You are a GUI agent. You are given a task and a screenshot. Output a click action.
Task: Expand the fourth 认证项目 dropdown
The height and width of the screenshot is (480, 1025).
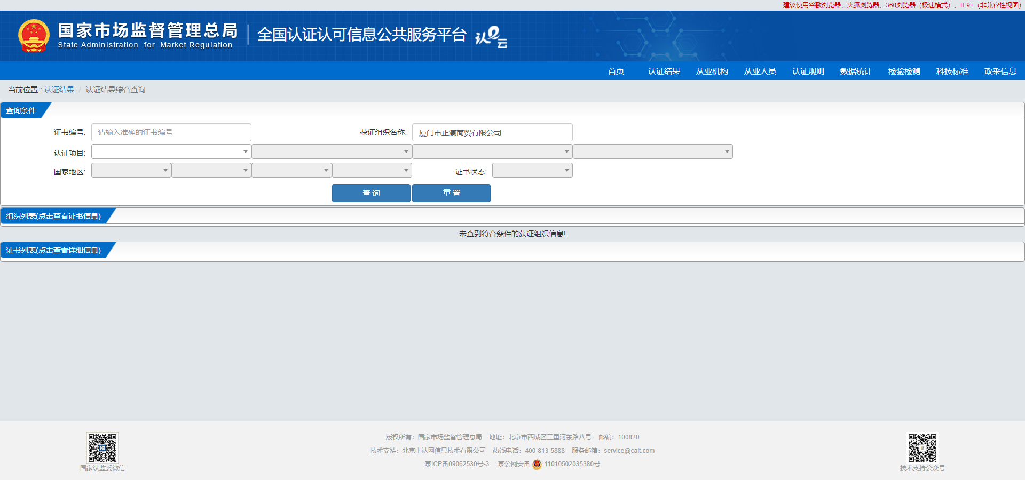click(x=653, y=151)
